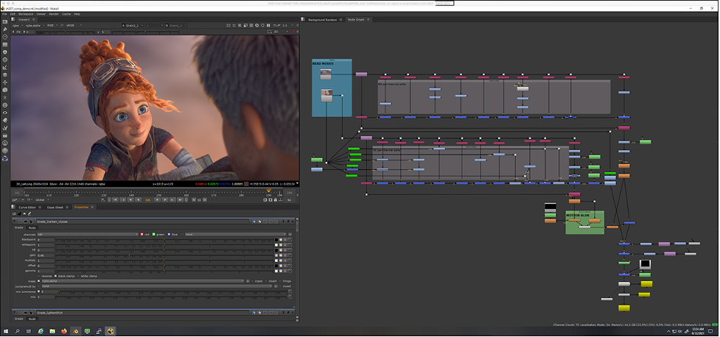Lock the Properties bin with the padlock icon
Screen dimensions: 720x337
coord(19,213)
